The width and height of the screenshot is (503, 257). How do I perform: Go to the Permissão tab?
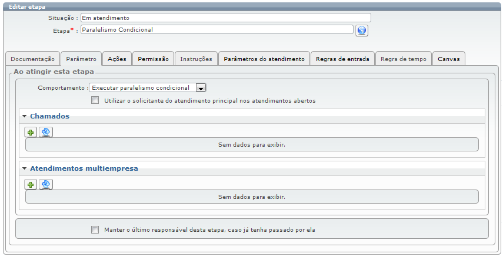(153, 59)
